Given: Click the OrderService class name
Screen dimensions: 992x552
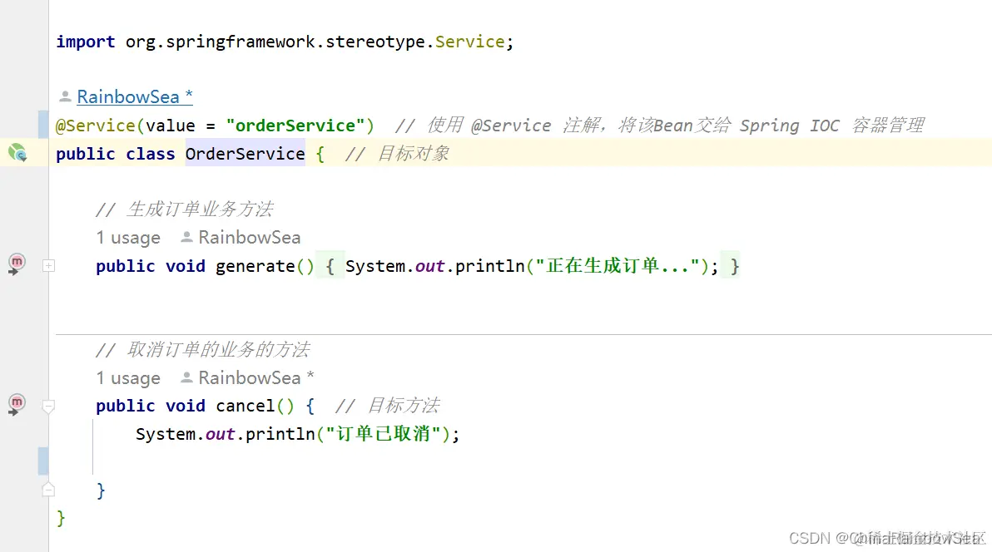Looking at the screenshot, I should tap(246, 154).
